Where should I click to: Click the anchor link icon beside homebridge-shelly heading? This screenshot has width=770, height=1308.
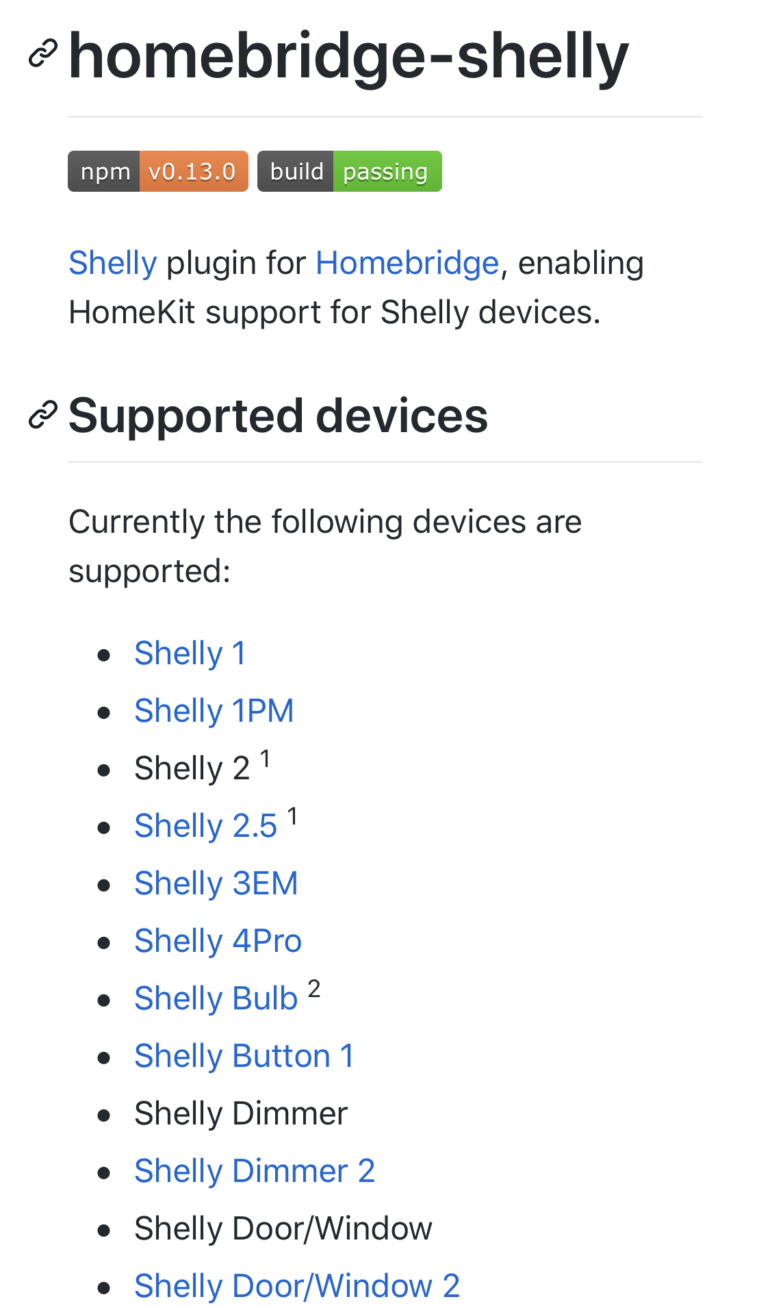point(42,55)
